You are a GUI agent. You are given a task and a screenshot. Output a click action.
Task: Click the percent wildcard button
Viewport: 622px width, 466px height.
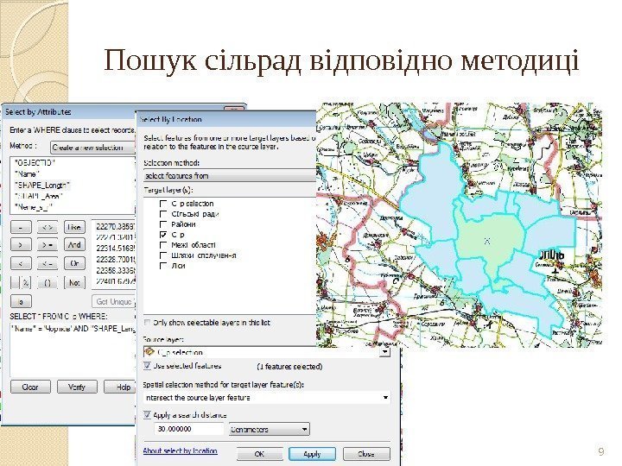[x=26, y=282]
